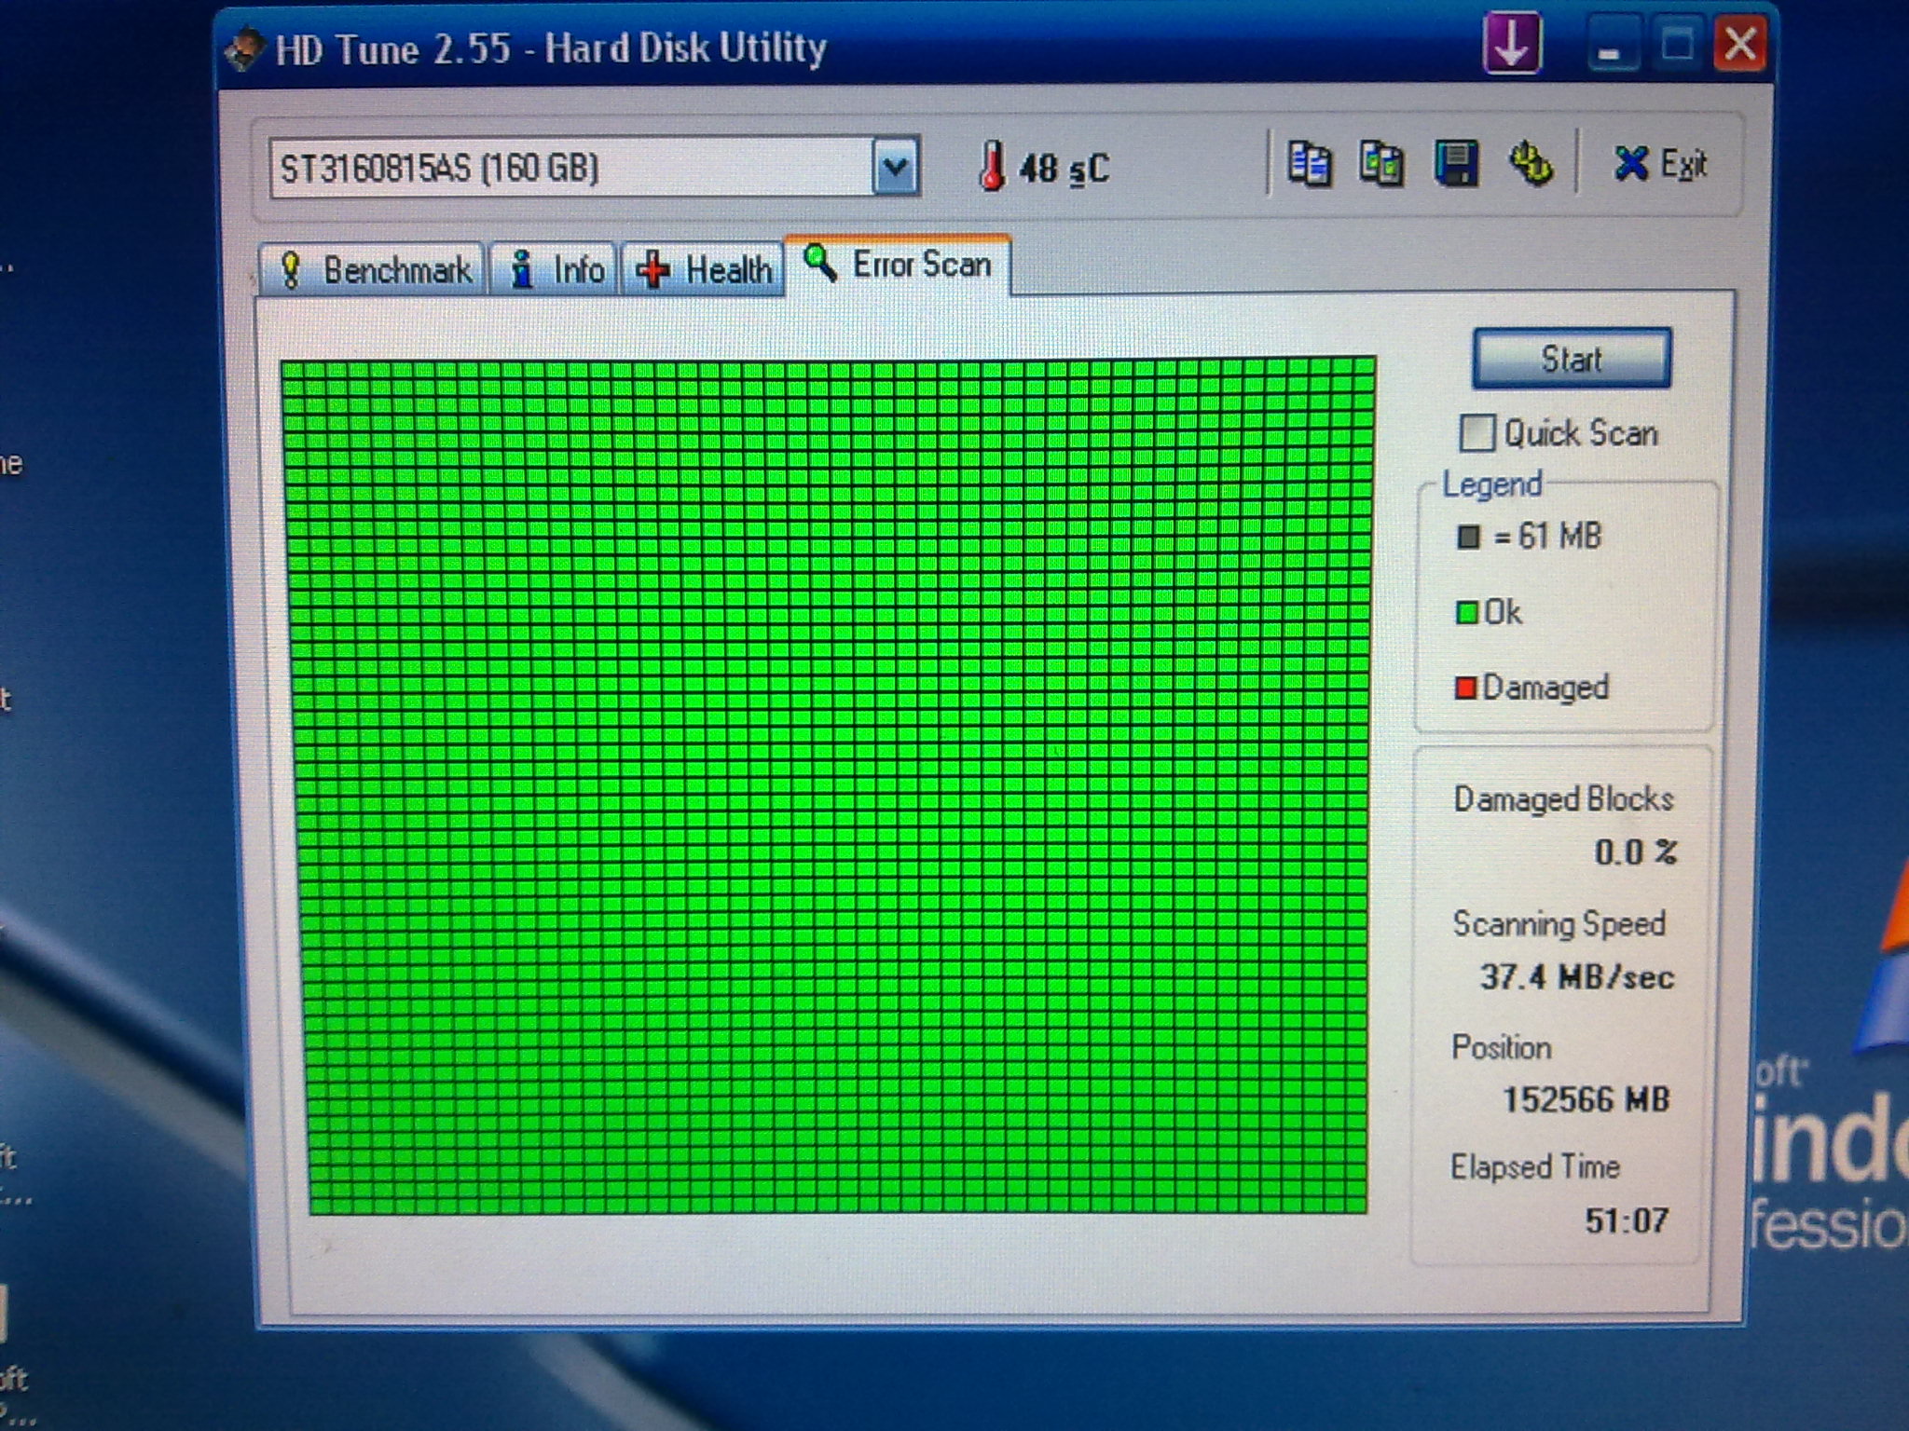Click the red Damaged legend swatch
Screen dimensions: 1909x1431
pyautogui.click(x=1465, y=688)
